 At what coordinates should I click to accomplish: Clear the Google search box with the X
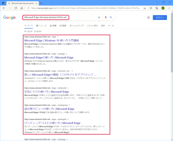click(x=99, y=18)
